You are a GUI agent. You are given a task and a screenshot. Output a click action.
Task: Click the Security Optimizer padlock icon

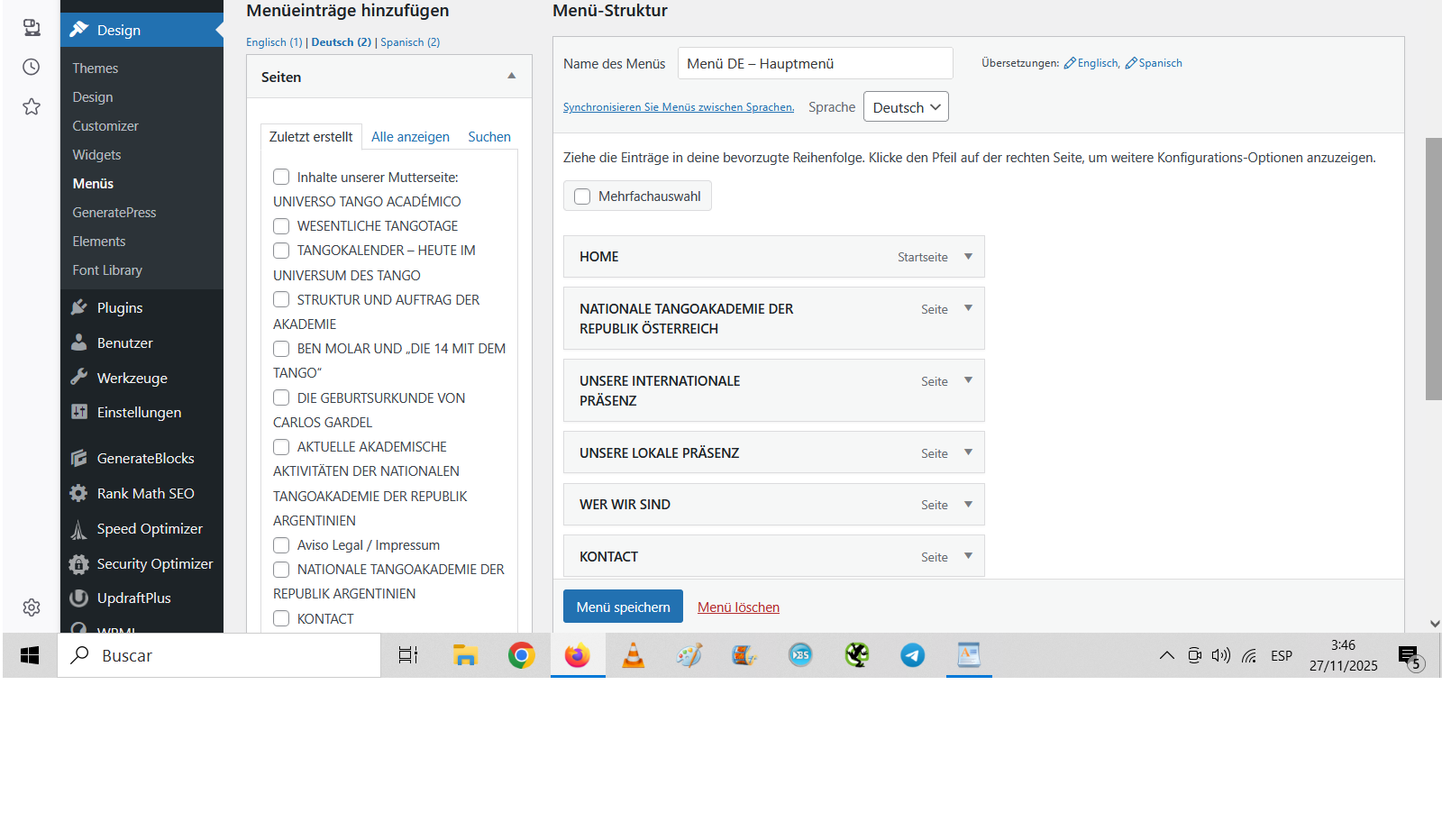pyautogui.click(x=79, y=563)
